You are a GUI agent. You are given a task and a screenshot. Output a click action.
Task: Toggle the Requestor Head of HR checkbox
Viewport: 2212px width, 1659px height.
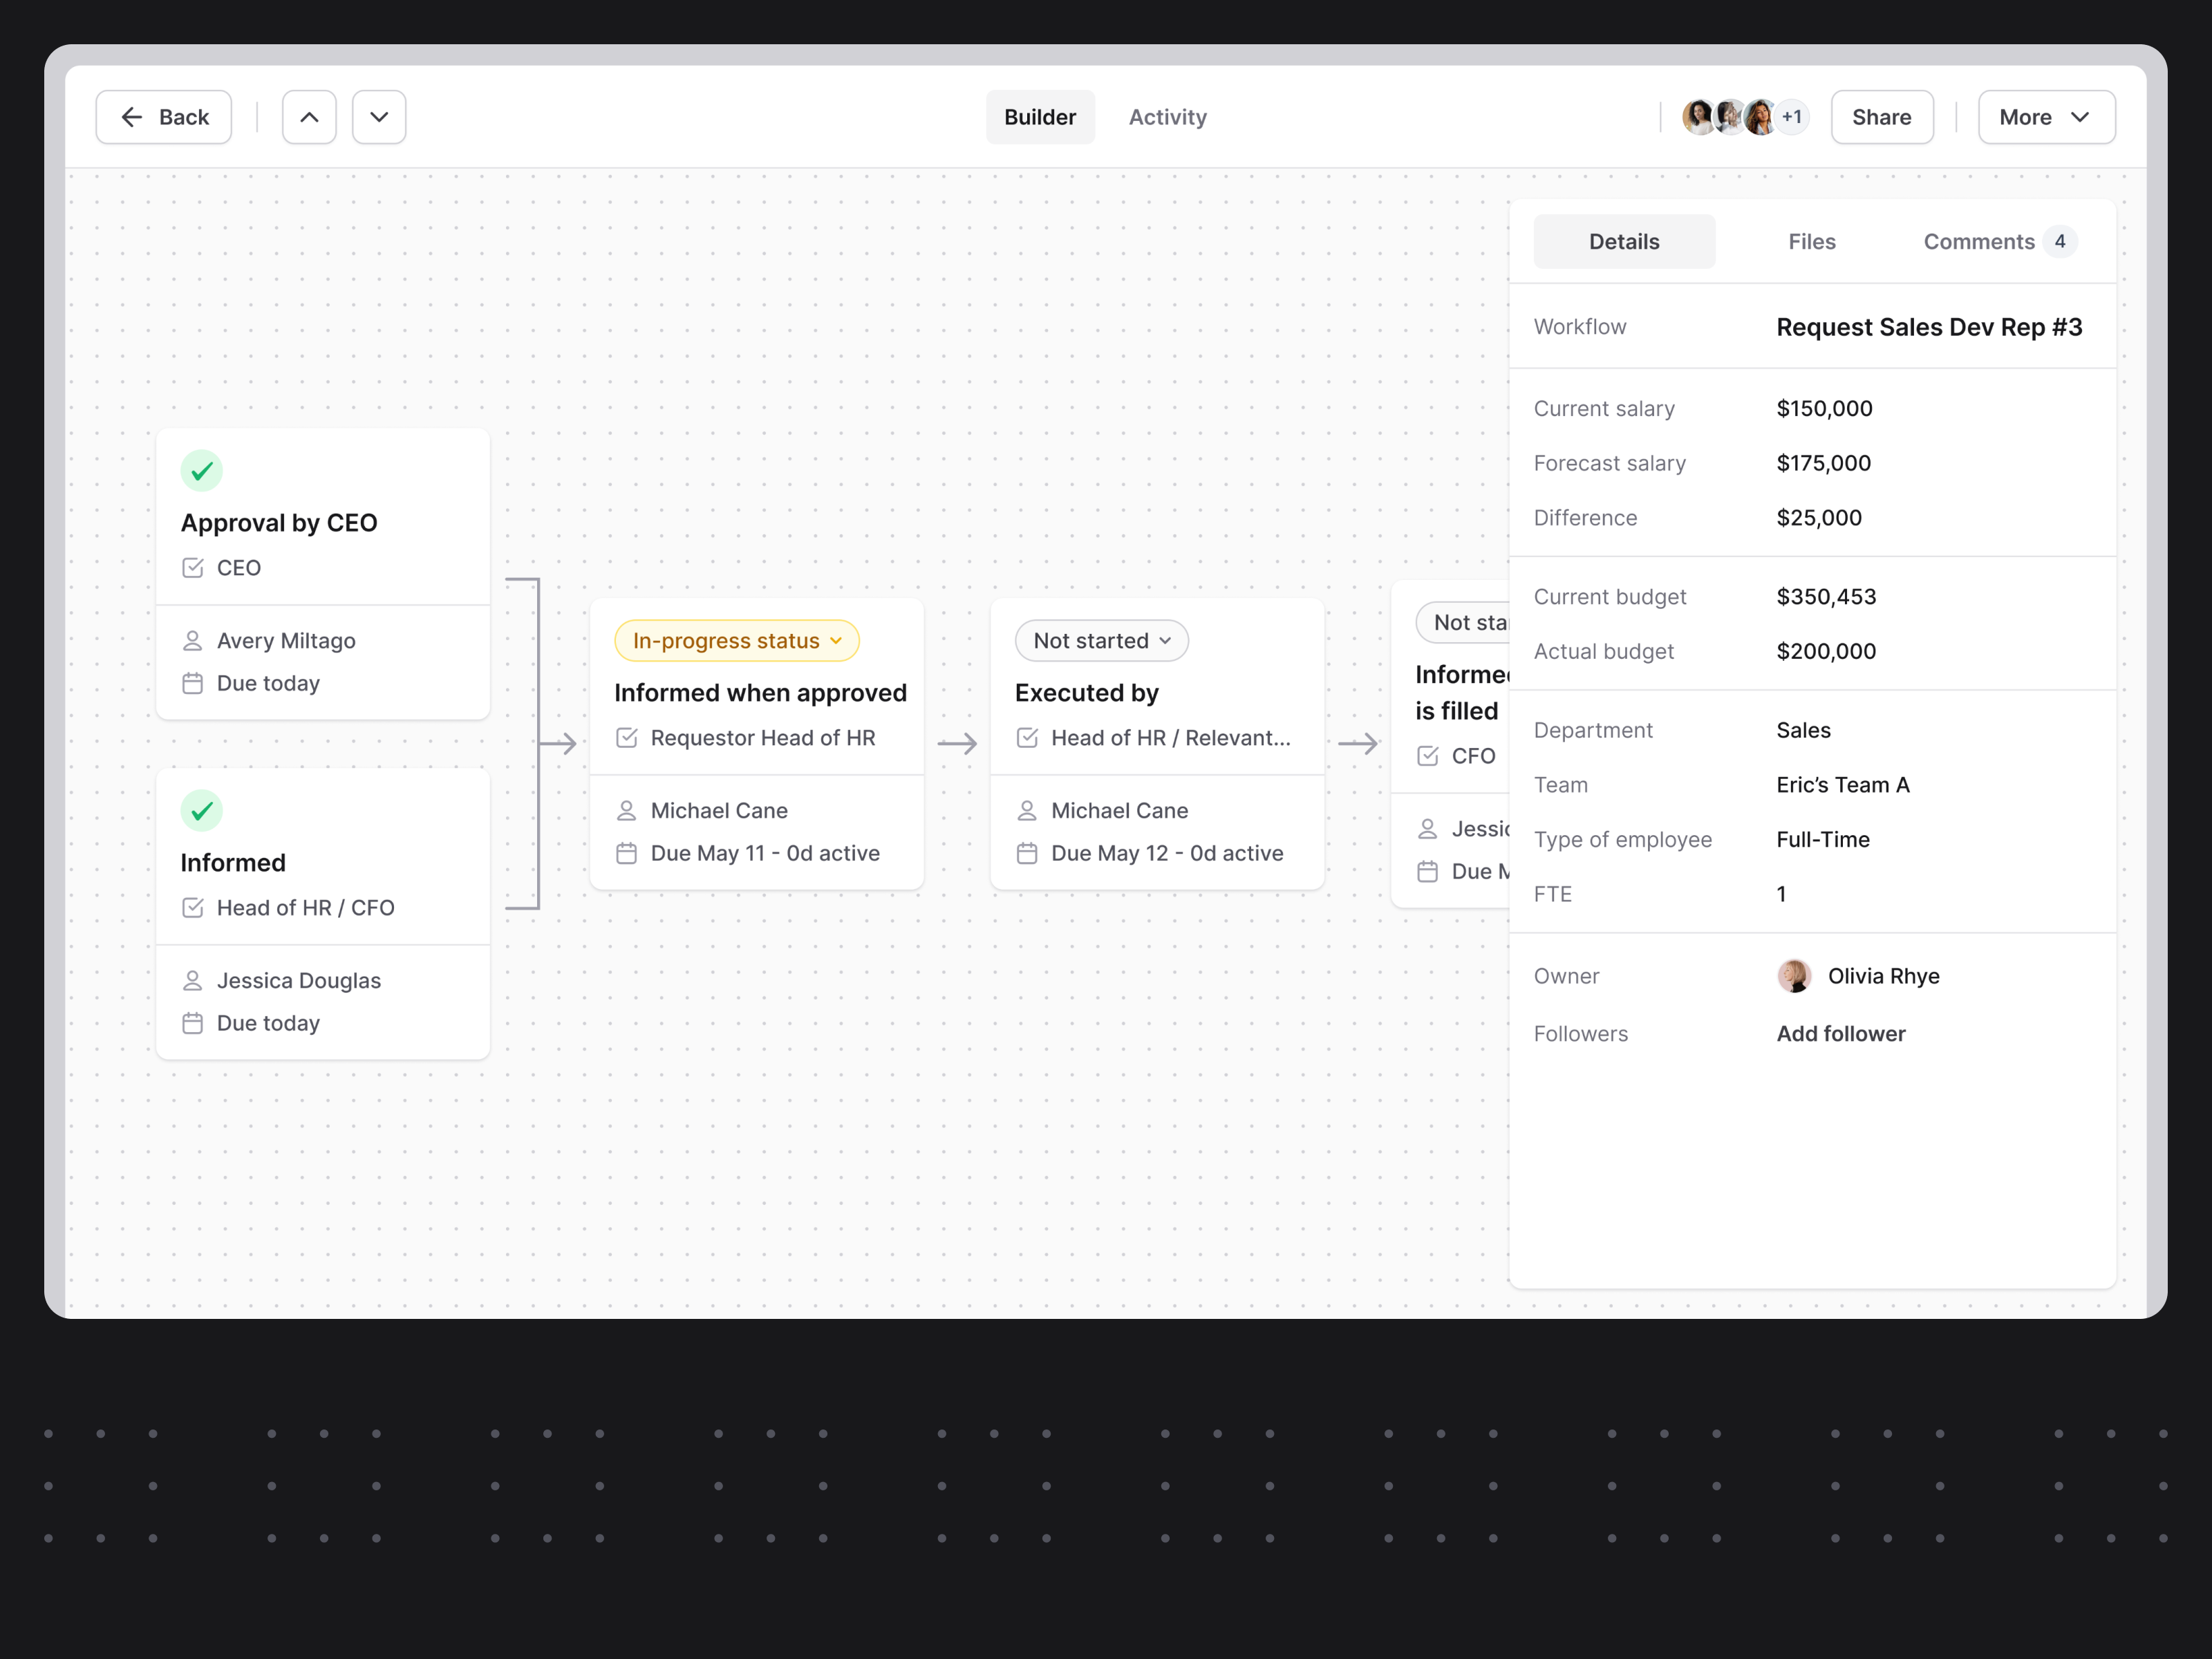pos(627,738)
